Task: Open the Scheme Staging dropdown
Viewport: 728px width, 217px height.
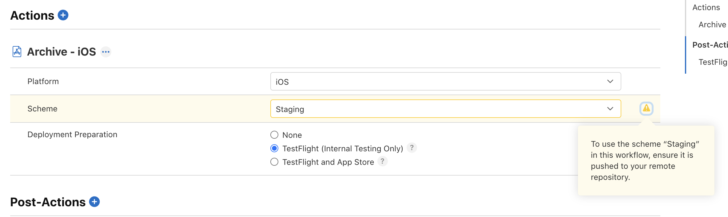Action: [x=446, y=109]
